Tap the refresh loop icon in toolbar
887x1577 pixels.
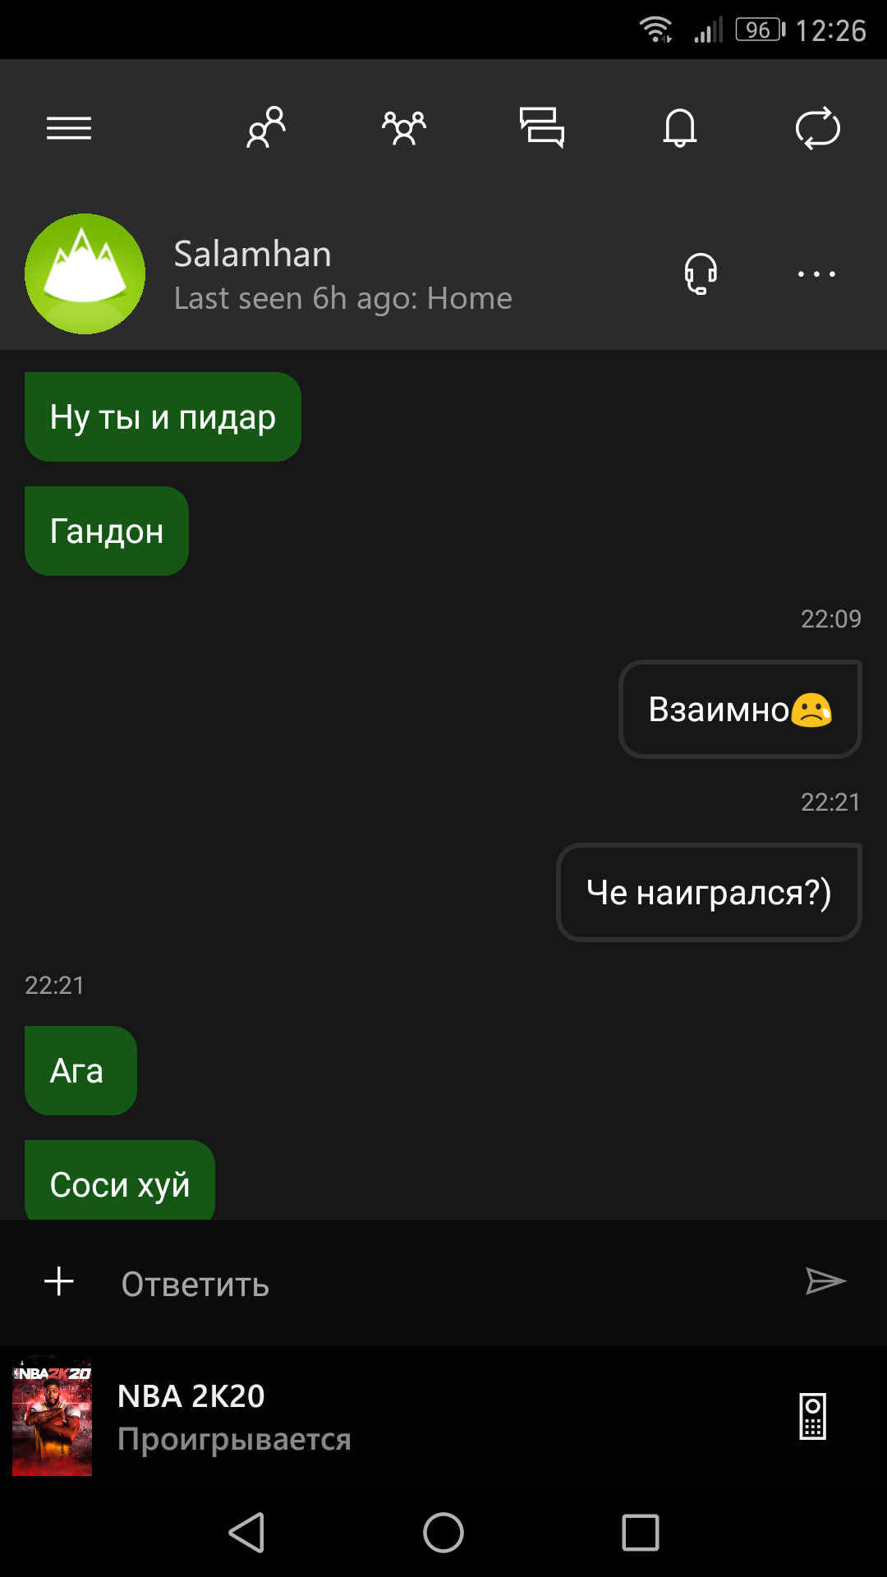point(818,128)
